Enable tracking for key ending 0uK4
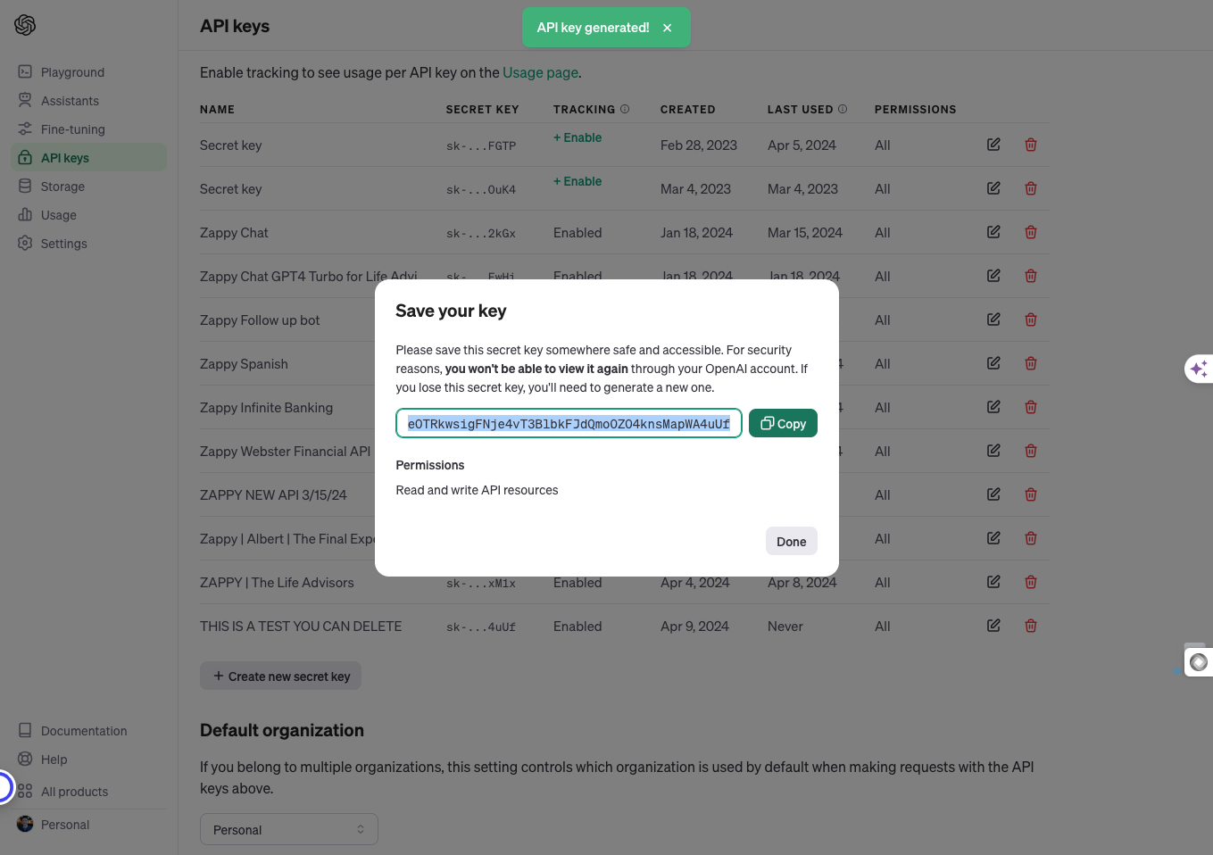 tap(577, 181)
